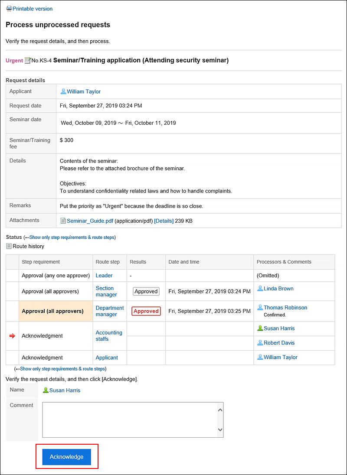Click the gray Approved status for Section manager
This screenshot has height=475, width=347.
pyautogui.click(x=146, y=291)
